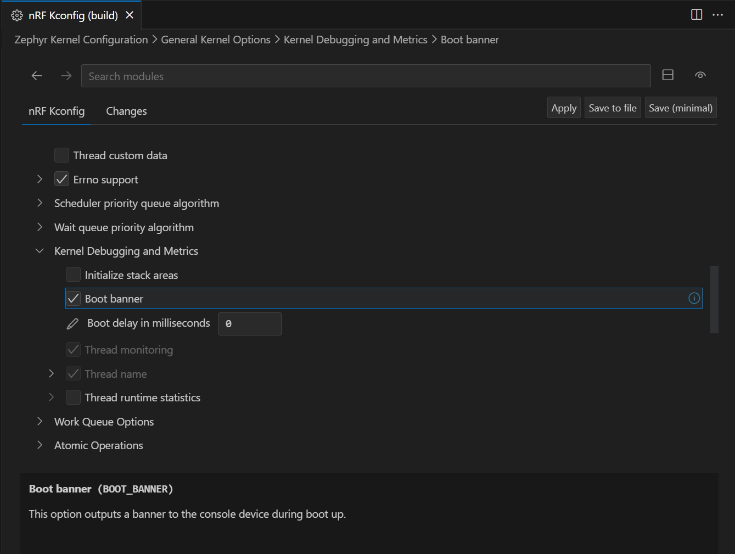Click the Thread custom data label
Image resolution: width=735 pixels, height=554 pixels.
click(120, 155)
